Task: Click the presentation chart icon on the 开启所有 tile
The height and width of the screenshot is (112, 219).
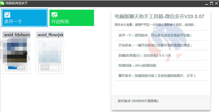Action: (54, 14)
